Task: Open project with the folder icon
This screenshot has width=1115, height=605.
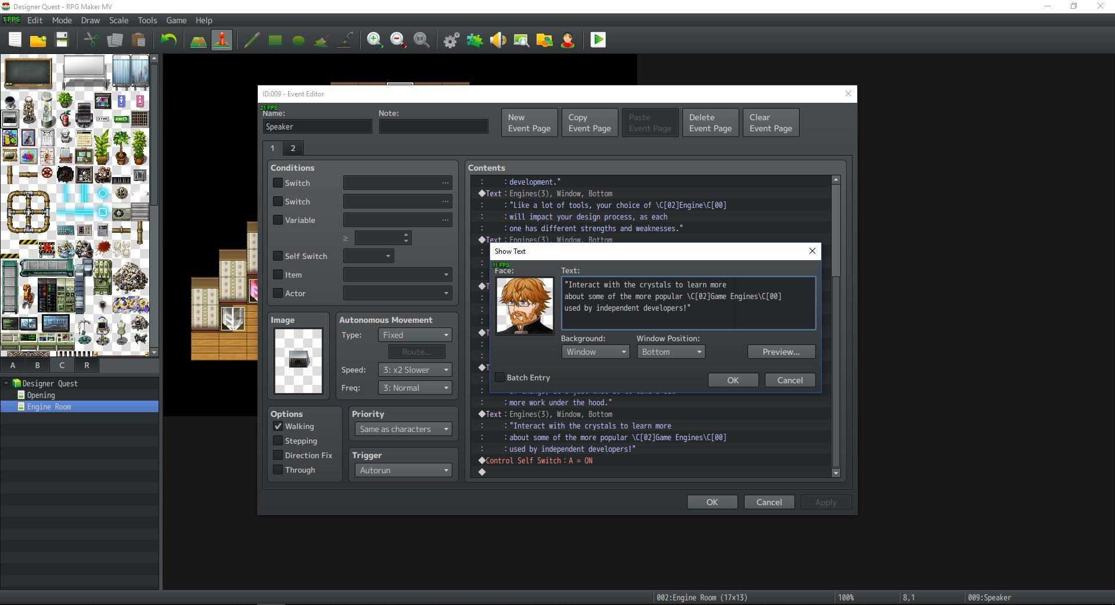Action: click(x=38, y=40)
